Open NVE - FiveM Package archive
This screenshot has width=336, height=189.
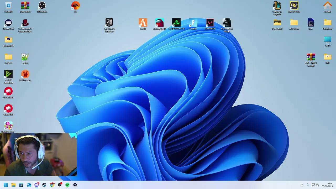[x=311, y=57]
